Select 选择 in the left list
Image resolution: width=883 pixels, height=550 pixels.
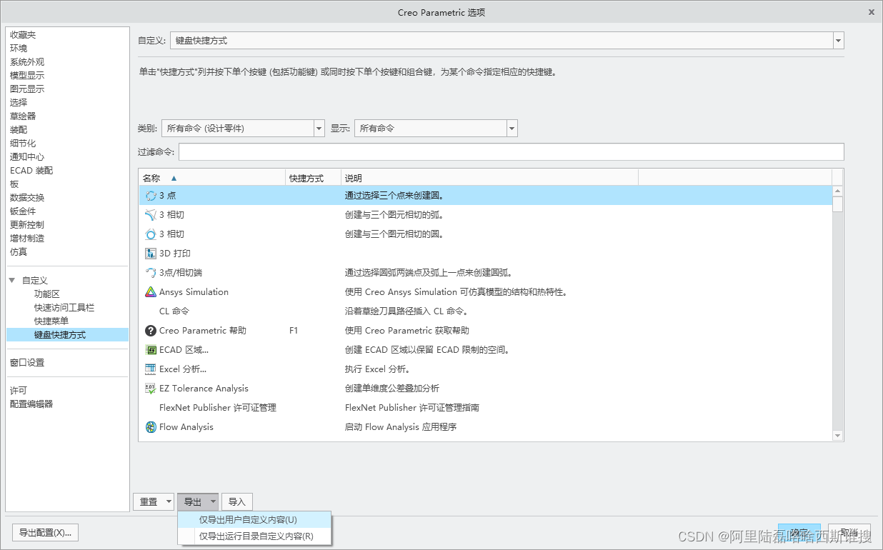(19, 103)
